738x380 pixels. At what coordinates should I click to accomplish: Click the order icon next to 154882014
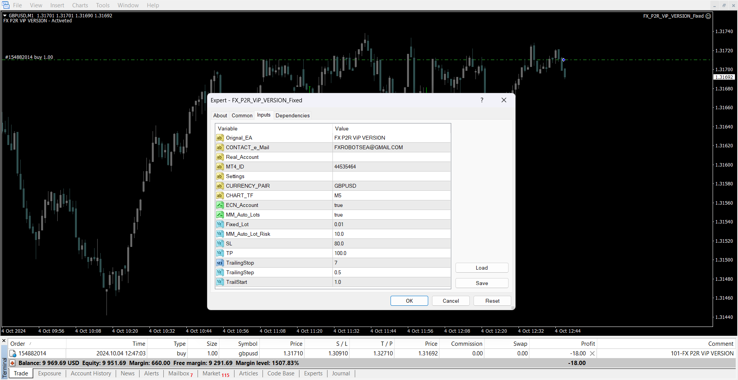(x=13, y=353)
